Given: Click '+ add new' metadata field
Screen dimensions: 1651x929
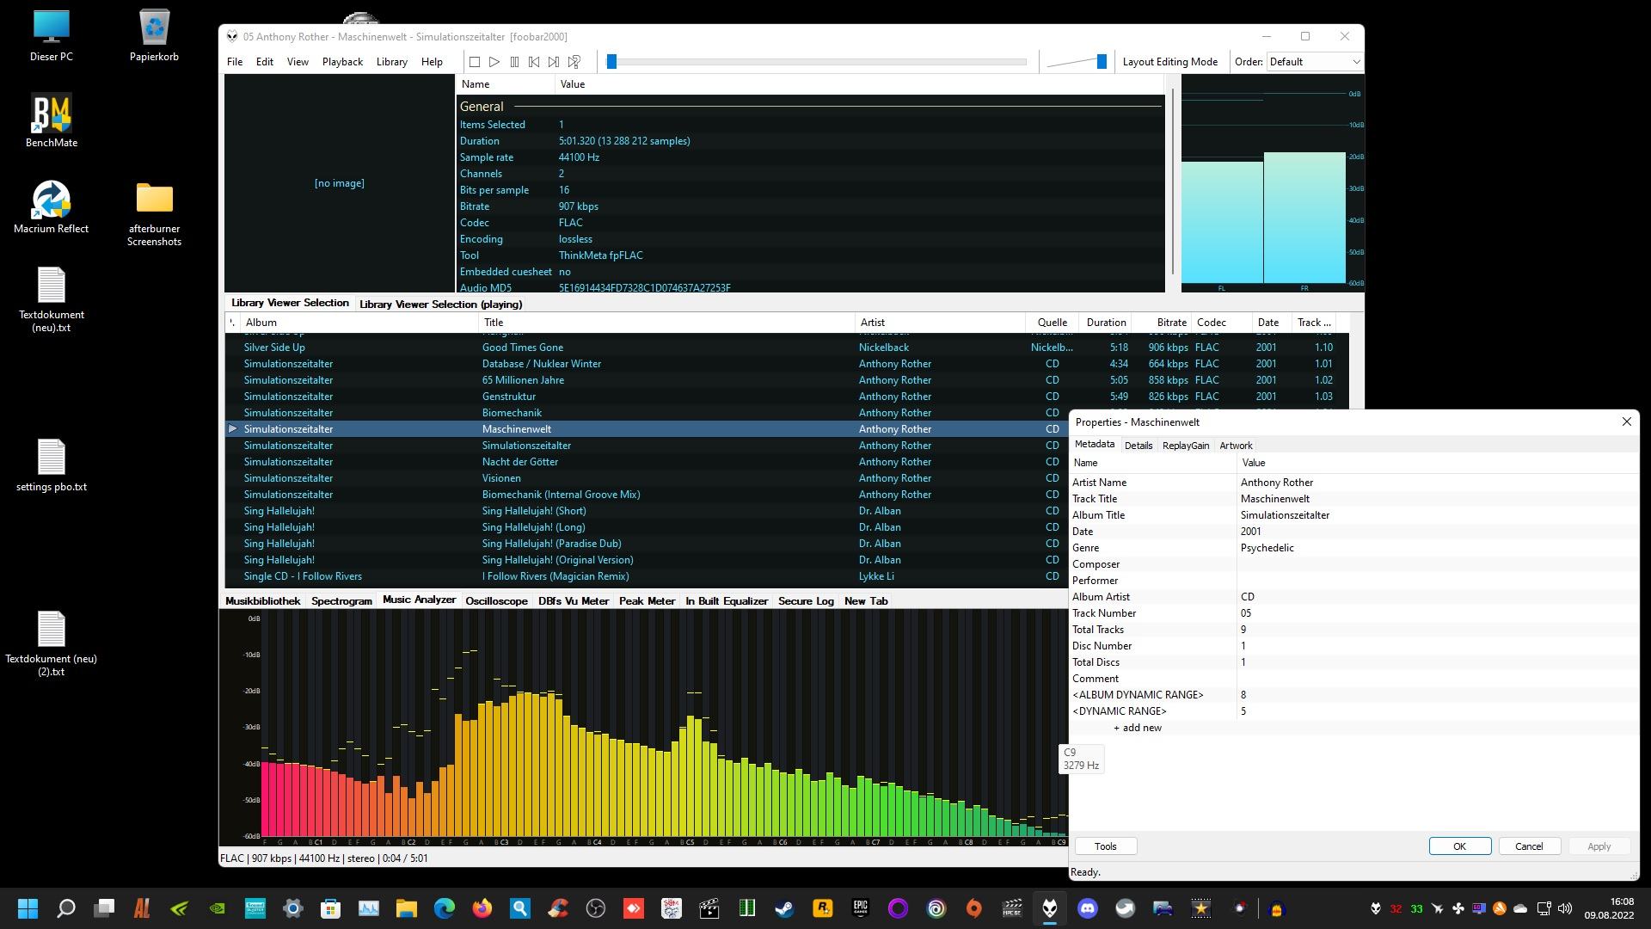Looking at the screenshot, I should point(1137,728).
